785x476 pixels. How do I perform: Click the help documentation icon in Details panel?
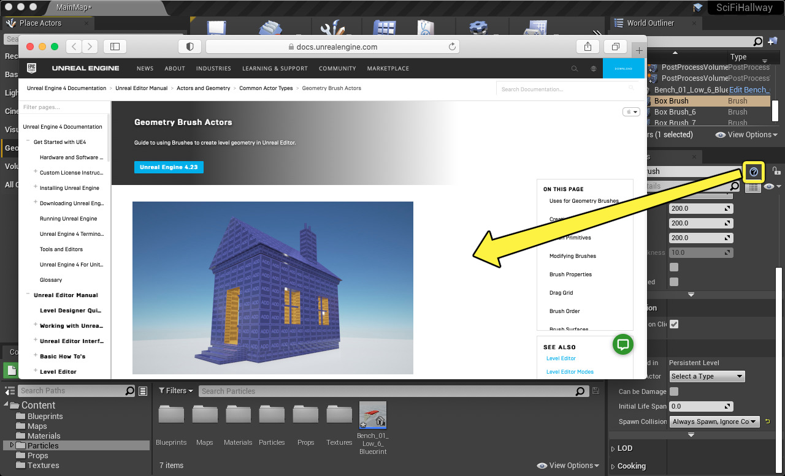click(754, 172)
